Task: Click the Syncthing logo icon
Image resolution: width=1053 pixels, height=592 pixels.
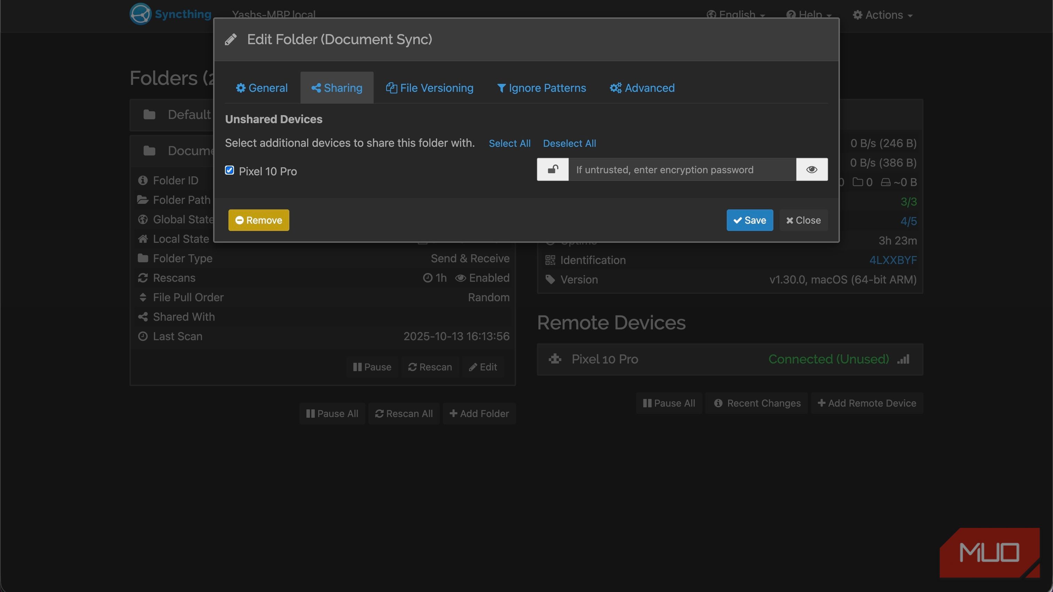Action: tap(140, 14)
